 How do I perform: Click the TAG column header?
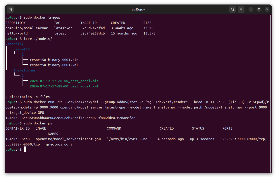[57, 23]
